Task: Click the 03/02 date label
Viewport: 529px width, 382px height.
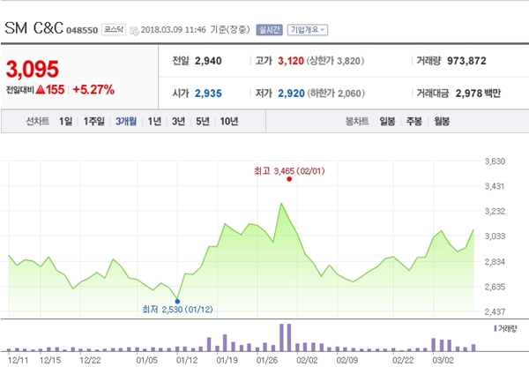Action: coord(443,361)
